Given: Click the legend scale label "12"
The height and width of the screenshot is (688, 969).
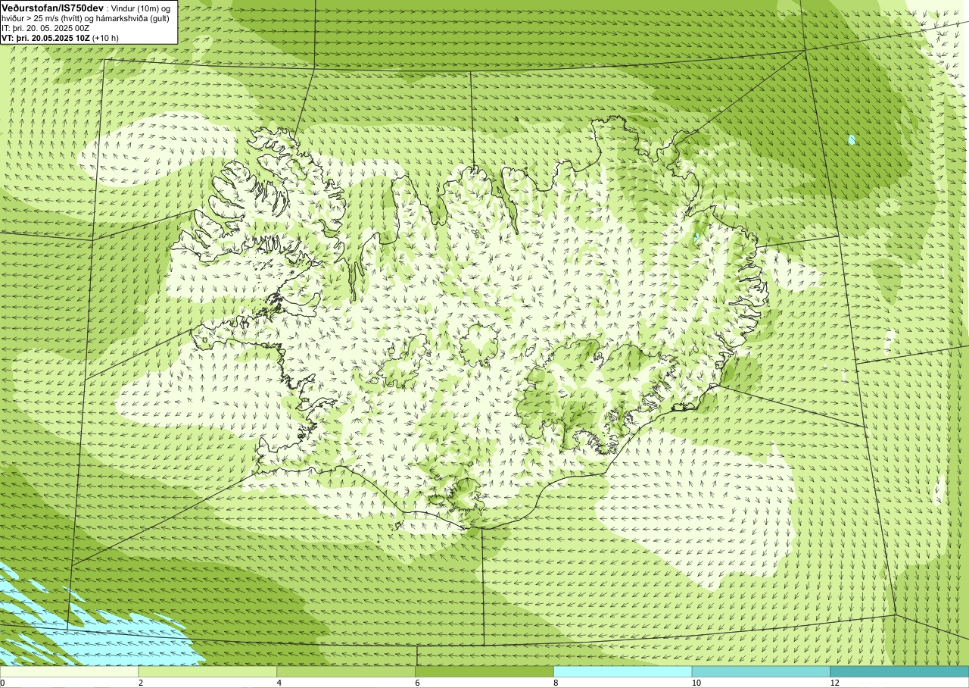Looking at the screenshot, I should point(834,683).
